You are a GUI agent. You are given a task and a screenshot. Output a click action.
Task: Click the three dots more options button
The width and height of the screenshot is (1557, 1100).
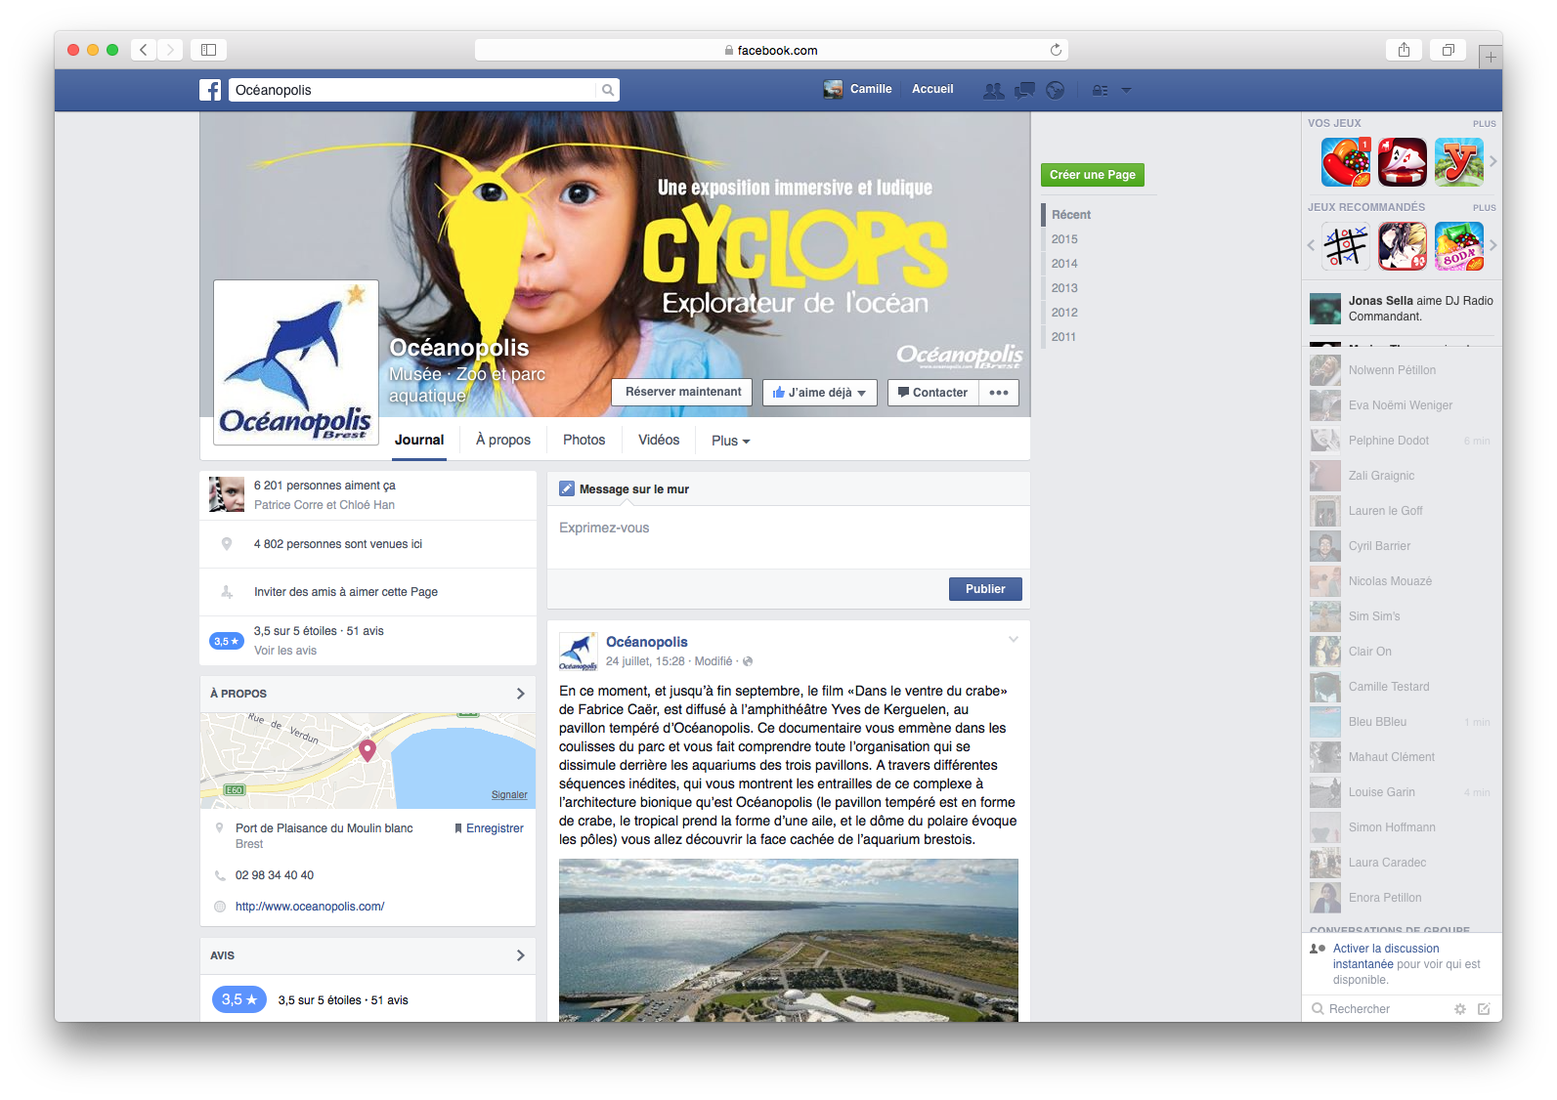click(999, 393)
